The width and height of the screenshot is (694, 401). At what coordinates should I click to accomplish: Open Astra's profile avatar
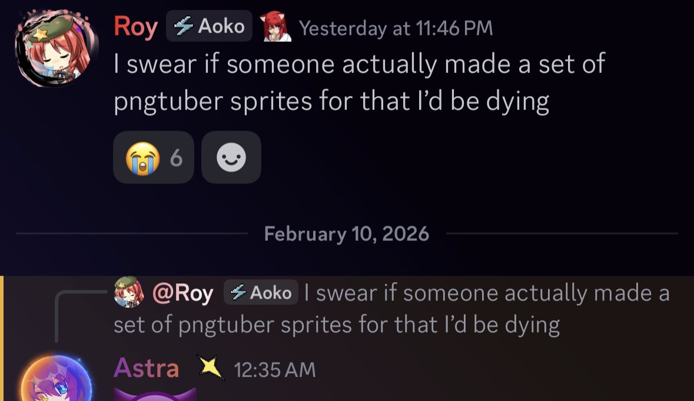[55, 380]
